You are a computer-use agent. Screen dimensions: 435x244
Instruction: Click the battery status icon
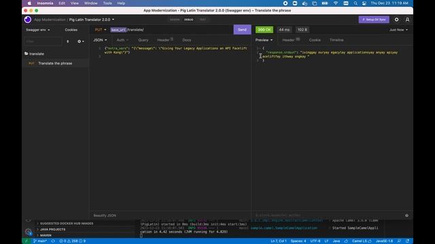(x=325, y=3)
